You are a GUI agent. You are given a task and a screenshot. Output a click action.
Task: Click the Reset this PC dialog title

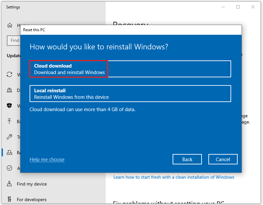[34, 30]
